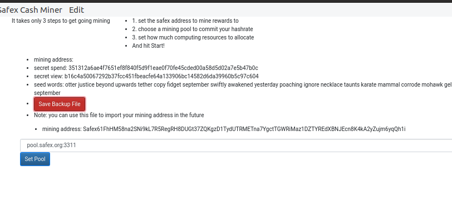452x201 pixels.
Task: Click the seed words line
Action: tap(243, 89)
